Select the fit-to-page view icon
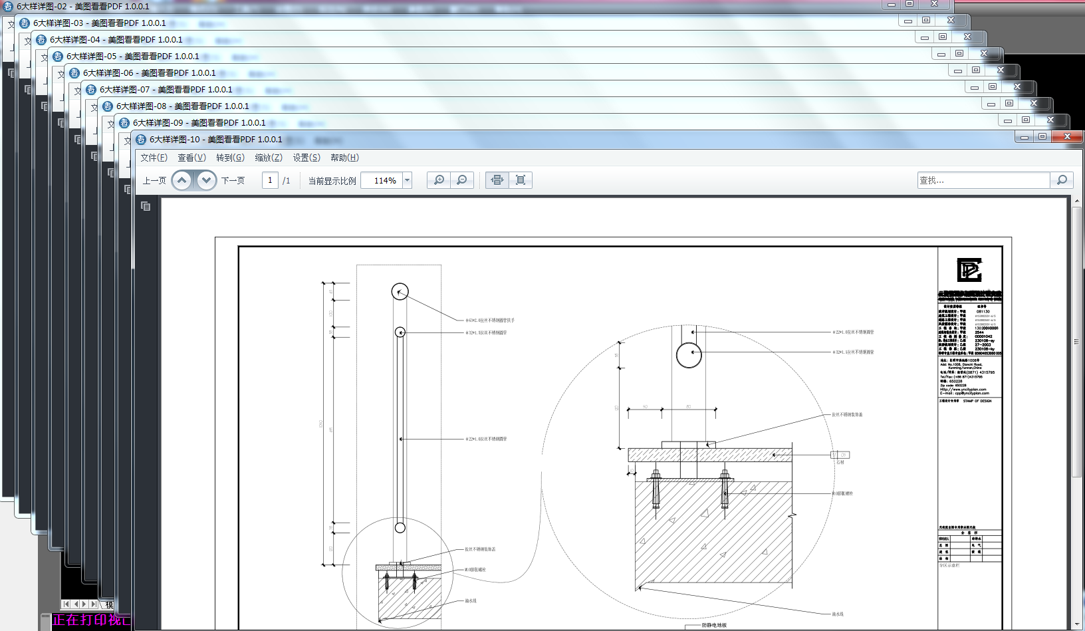The image size is (1085, 631). 521,180
